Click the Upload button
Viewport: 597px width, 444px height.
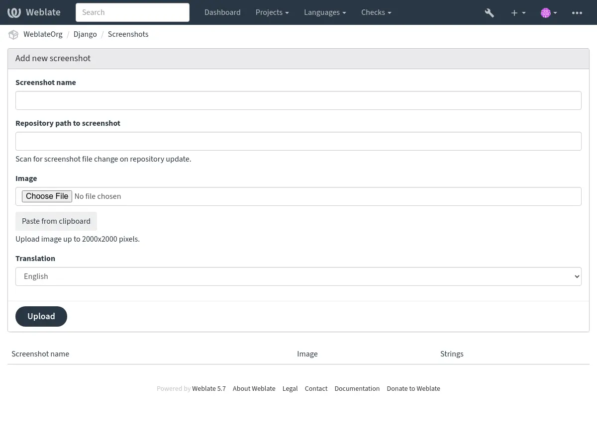tap(41, 317)
